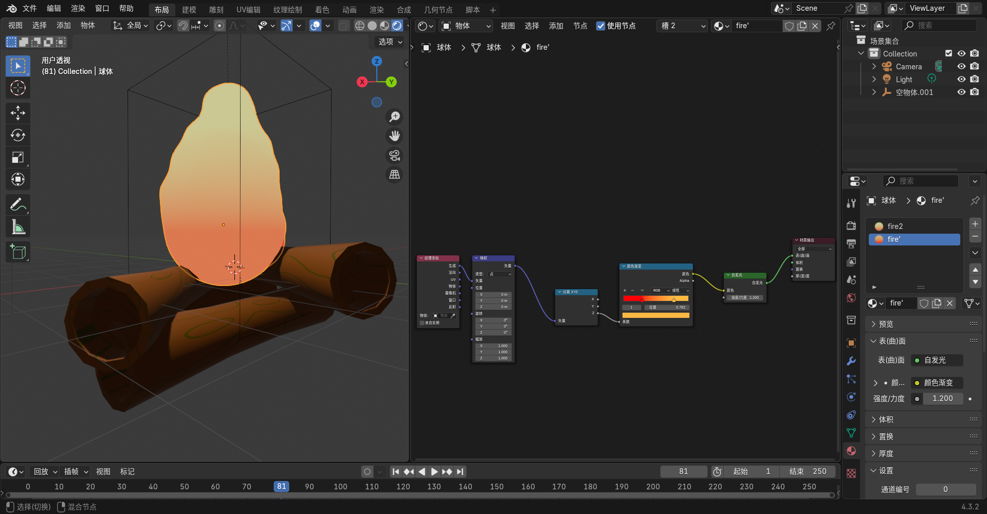Click the 强度/力度 value slider 1.200

942,398
